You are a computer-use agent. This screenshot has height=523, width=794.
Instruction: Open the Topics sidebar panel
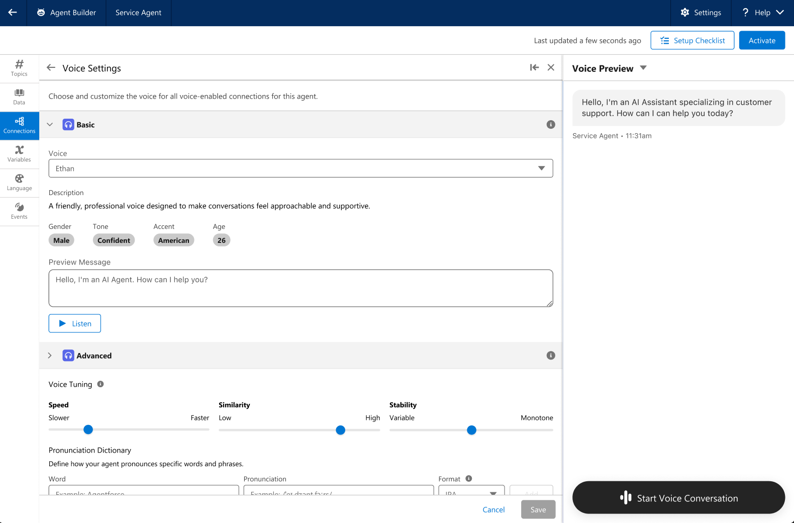tap(19, 68)
